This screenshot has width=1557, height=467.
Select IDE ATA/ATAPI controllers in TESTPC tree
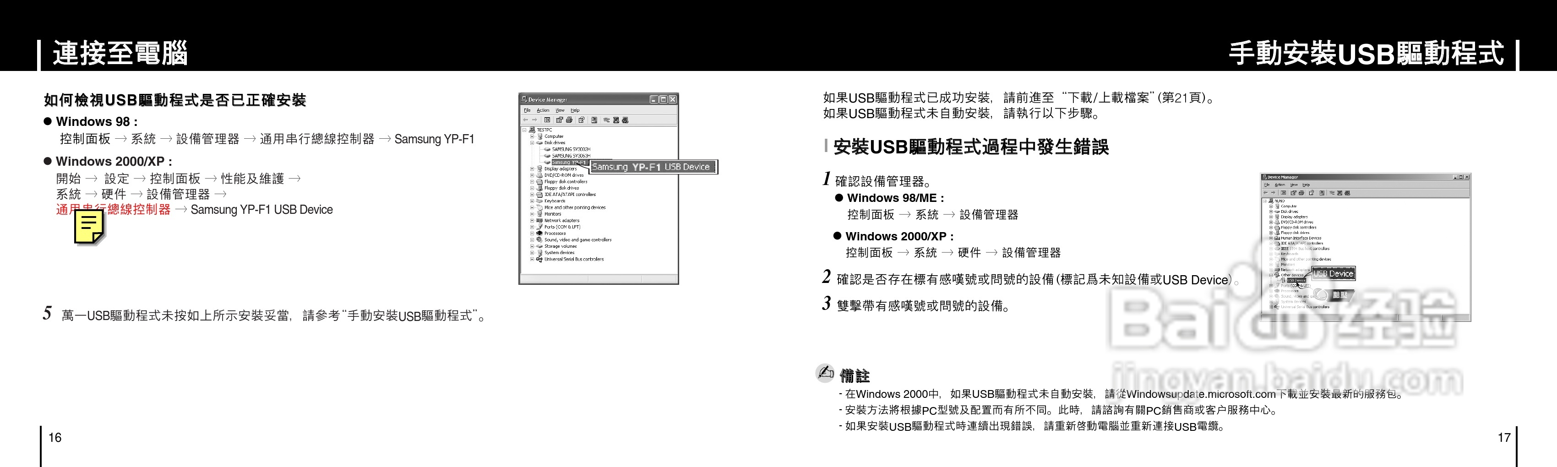tap(570, 195)
